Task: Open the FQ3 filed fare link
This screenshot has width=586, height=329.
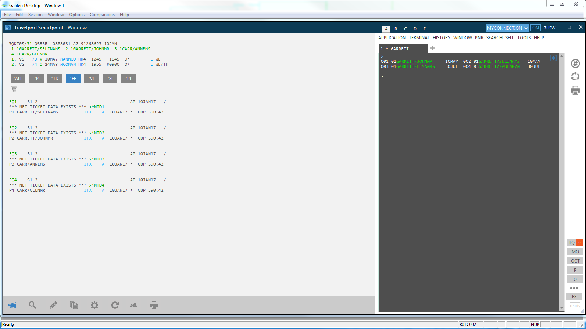Action: [13, 154]
